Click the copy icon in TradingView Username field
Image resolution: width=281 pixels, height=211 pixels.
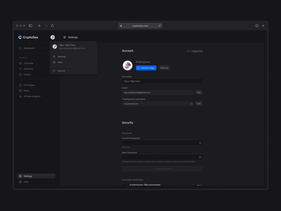pos(191,104)
